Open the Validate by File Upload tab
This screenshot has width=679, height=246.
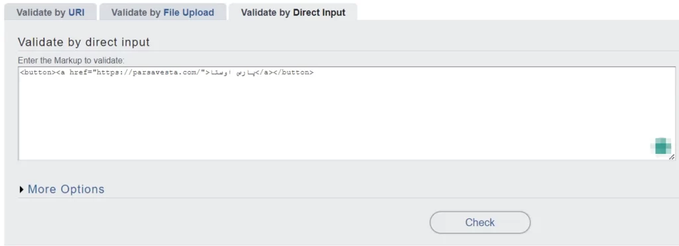tap(163, 12)
